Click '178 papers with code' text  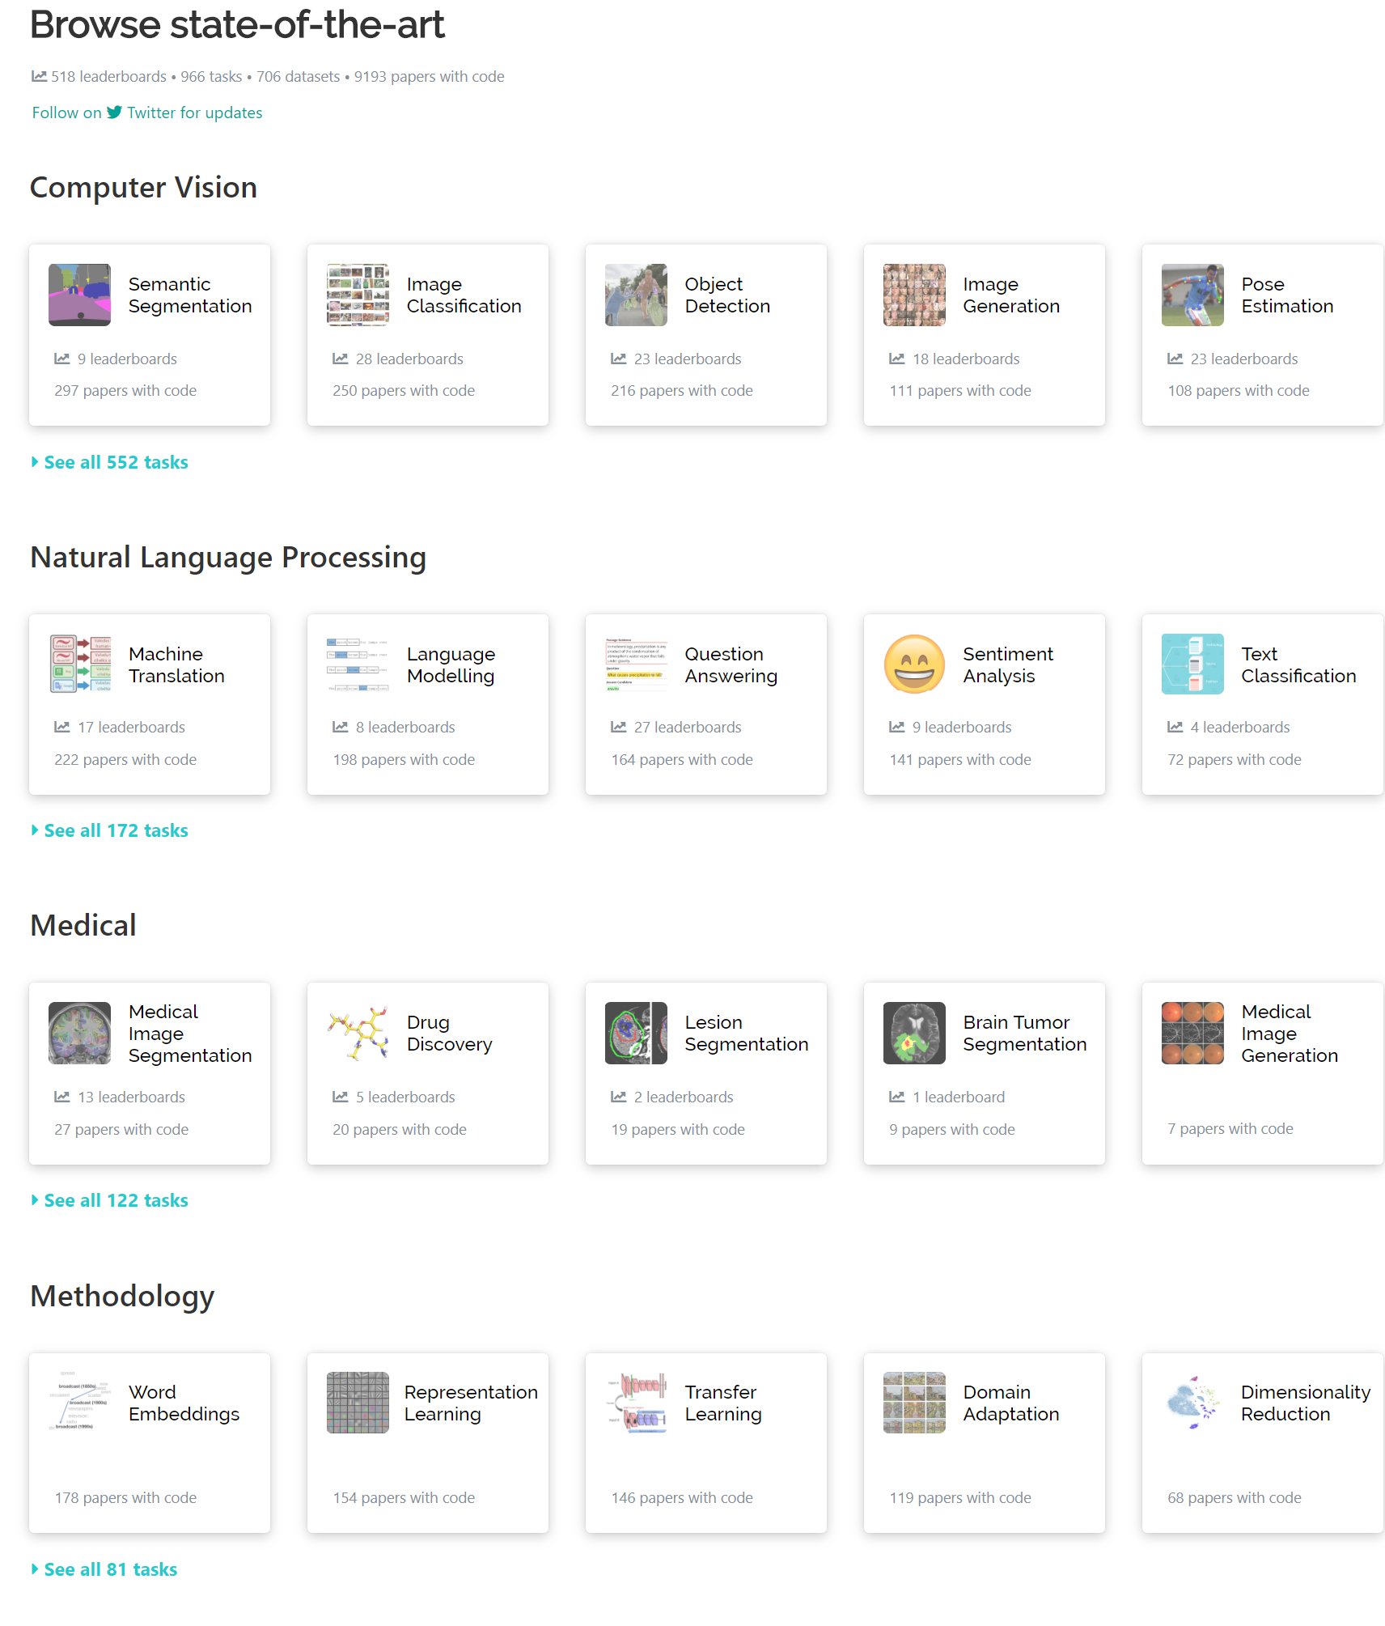[x=125, y=1497]
